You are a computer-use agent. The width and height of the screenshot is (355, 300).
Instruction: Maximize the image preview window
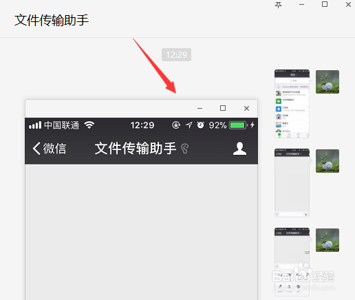(x=223, y=108)
